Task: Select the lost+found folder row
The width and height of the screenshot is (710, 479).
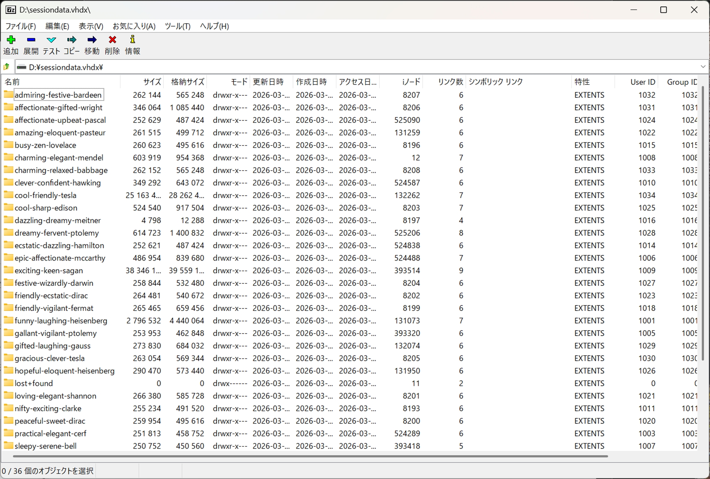Action: coord(34,383)
